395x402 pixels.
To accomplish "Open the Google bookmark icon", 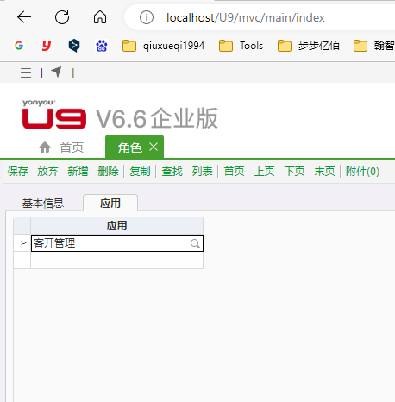I will click(19, 46).
